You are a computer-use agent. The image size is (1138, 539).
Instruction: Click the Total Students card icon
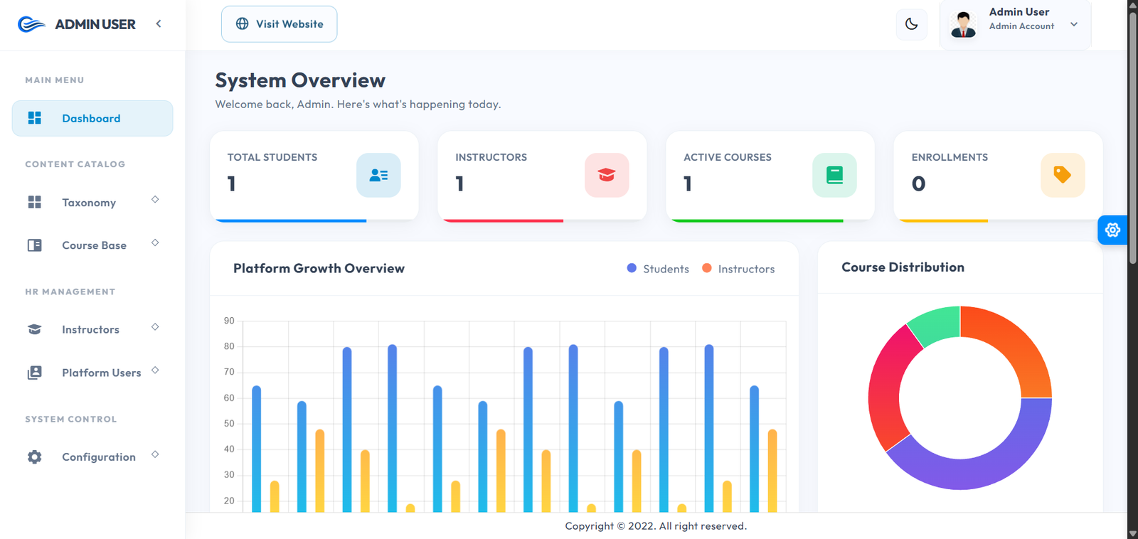coord(378,175)
